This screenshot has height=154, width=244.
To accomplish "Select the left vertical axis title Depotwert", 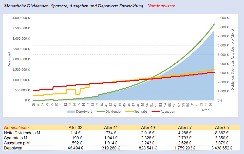I will pos(9,59).
